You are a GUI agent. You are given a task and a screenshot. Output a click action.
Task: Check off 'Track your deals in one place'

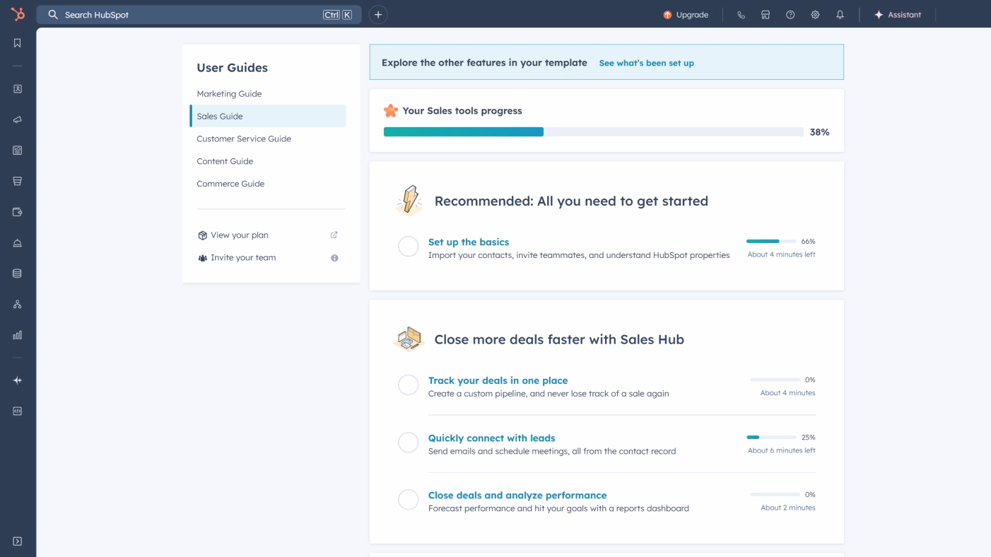[408, 385]
